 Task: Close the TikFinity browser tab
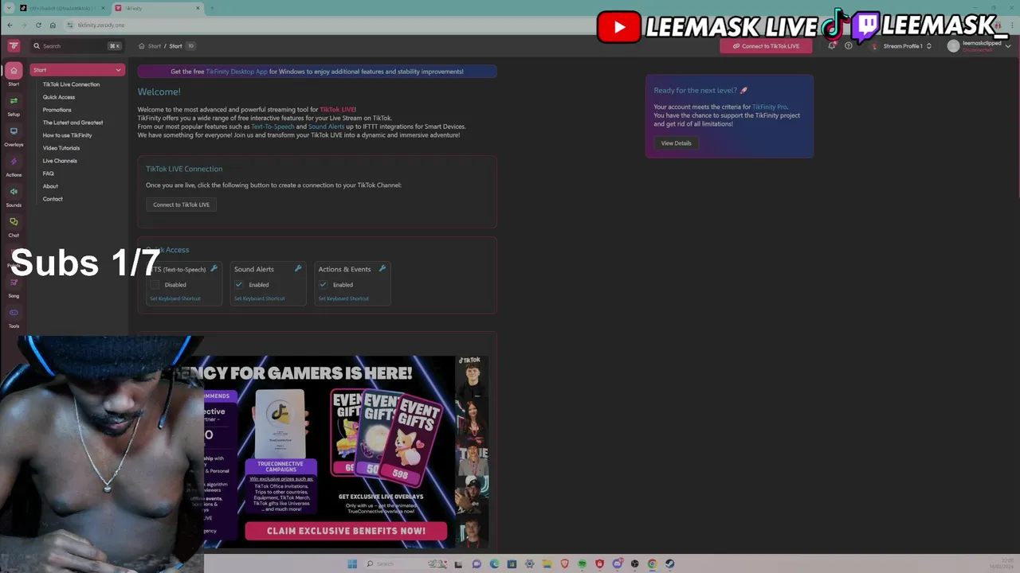click(x=198, y=8)
